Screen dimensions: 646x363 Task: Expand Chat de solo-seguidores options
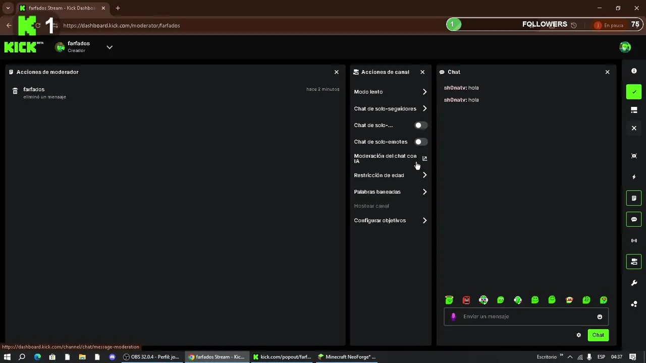(424, 108)
